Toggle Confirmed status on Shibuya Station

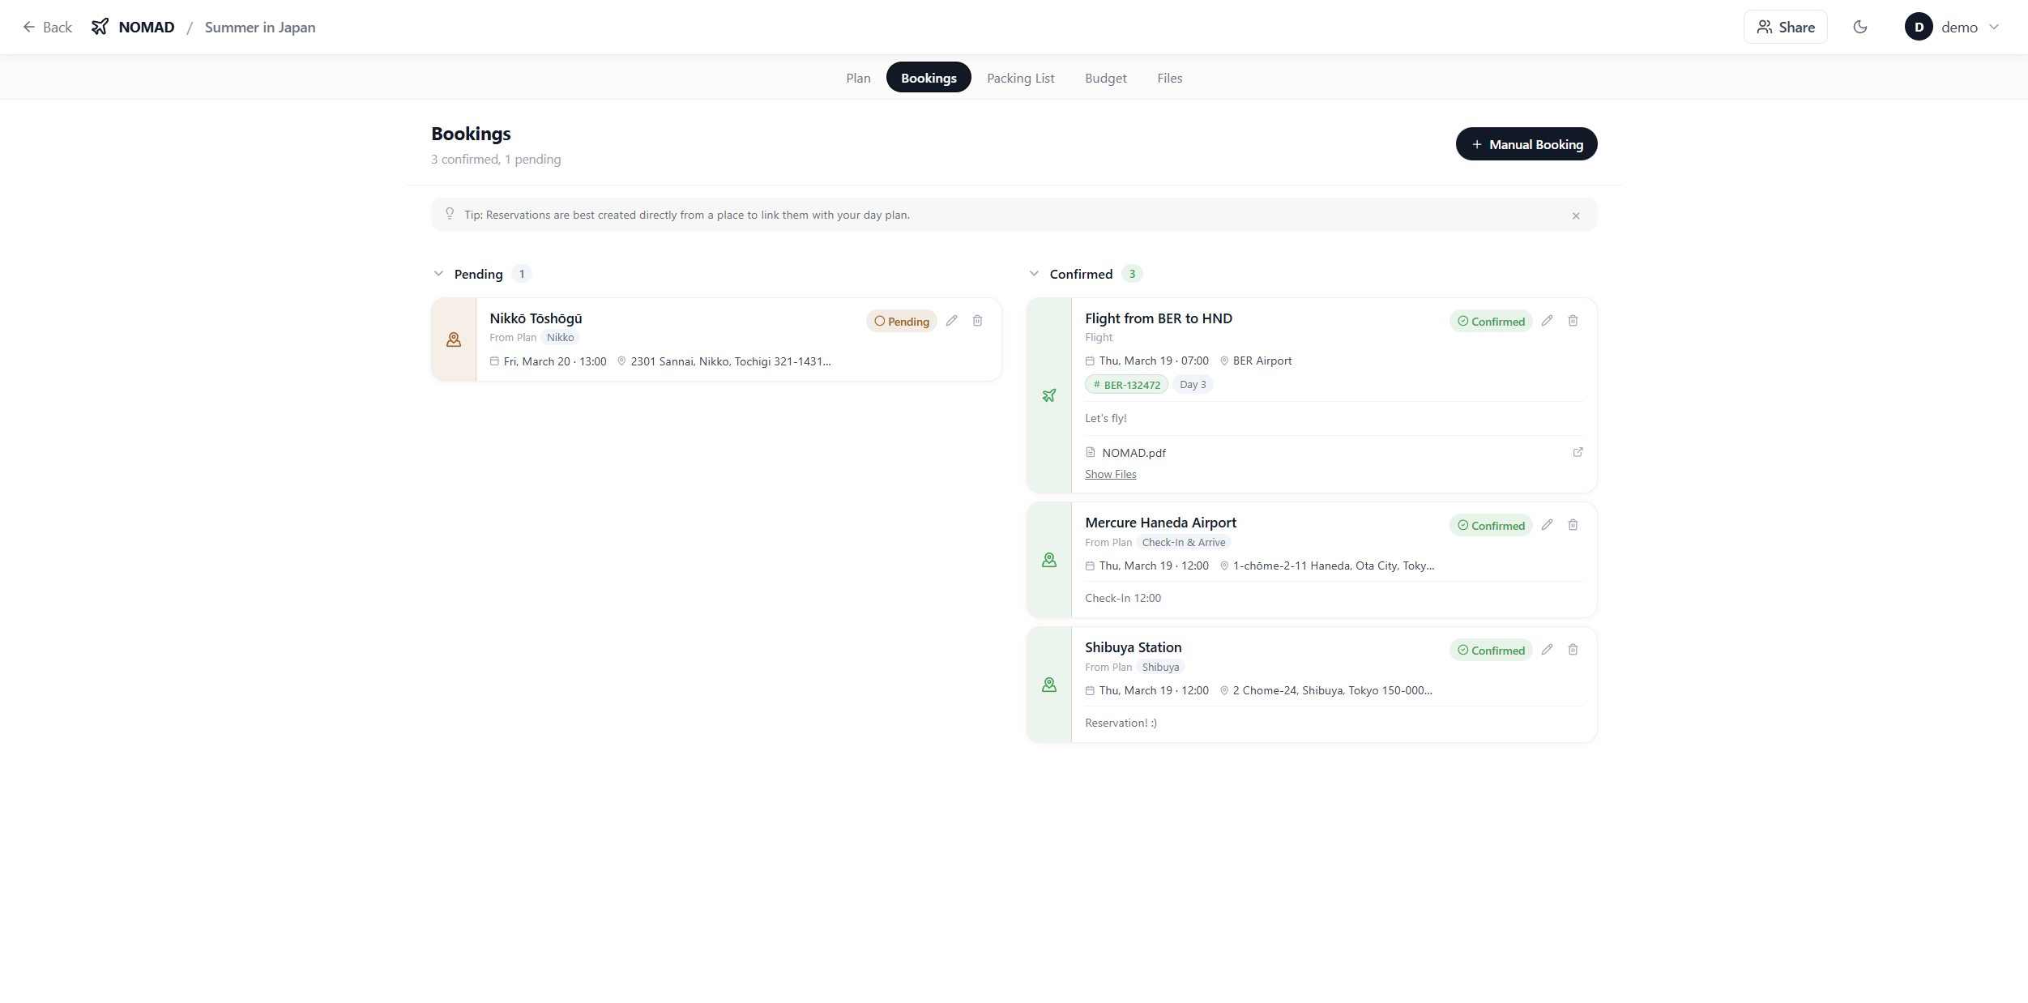[x=1490, y=651]
